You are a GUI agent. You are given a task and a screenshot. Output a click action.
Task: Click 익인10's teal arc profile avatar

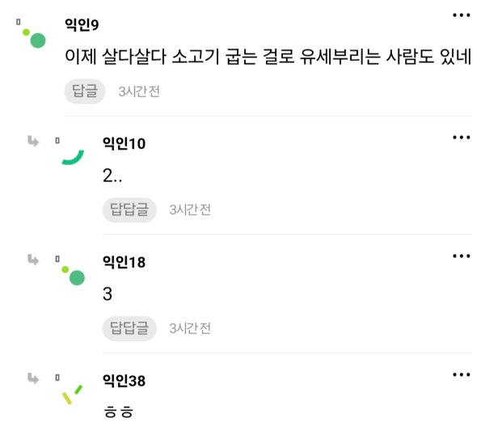coord(73,157)
